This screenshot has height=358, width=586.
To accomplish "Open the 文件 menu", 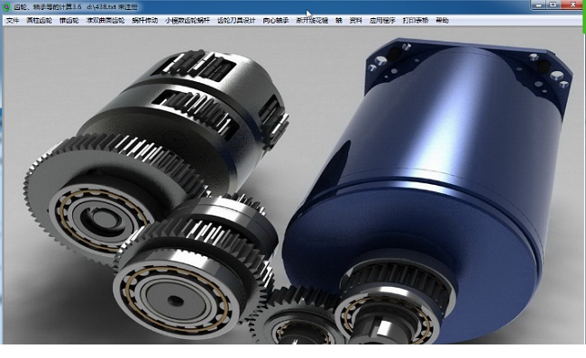I will coord(13,21).
